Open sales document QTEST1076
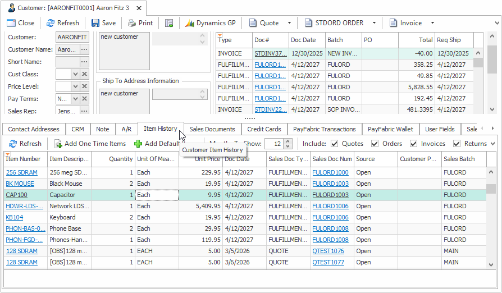 coord(328,251)
